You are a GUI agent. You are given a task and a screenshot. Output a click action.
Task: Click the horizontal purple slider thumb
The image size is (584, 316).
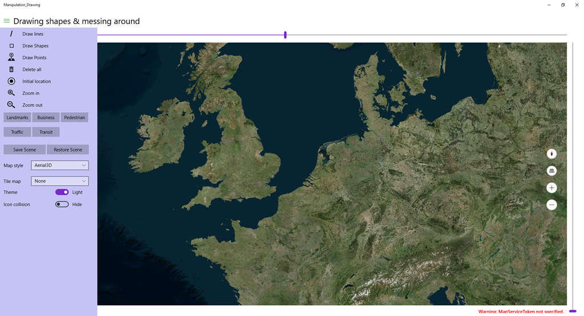pos(285,35)
